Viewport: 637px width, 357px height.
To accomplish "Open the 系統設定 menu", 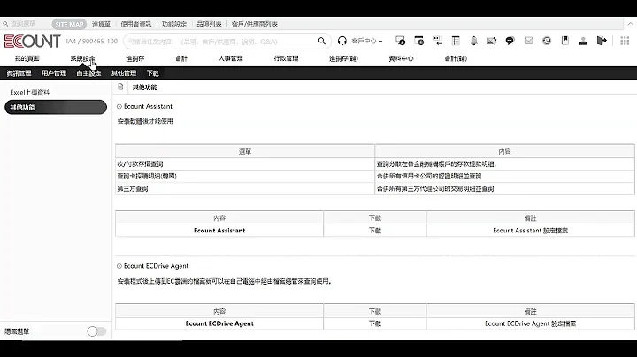I will coord(82,58).
